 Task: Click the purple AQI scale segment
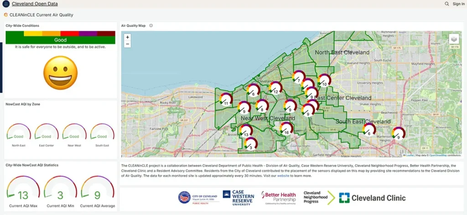tap(88, 33)
